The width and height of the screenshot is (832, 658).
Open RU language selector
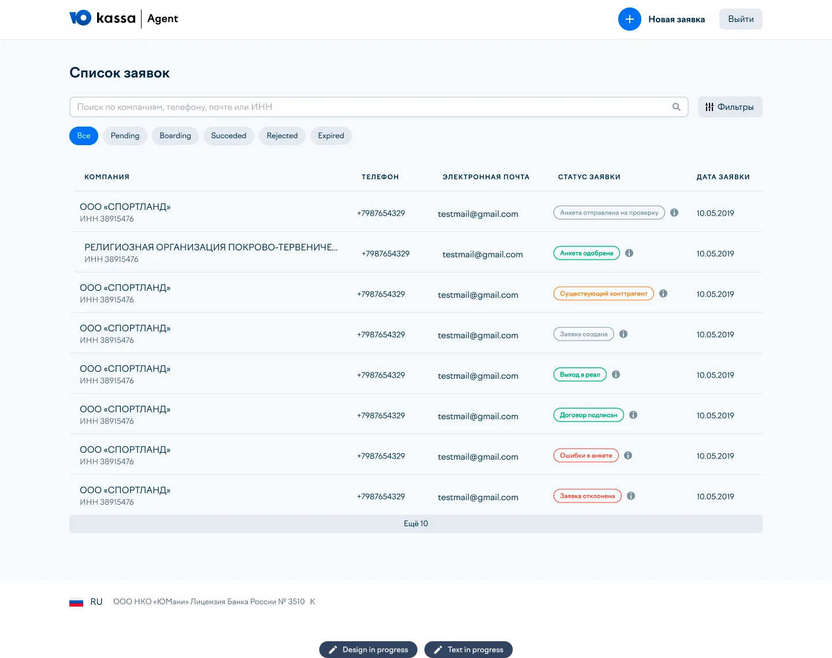(x=96, y=602)
